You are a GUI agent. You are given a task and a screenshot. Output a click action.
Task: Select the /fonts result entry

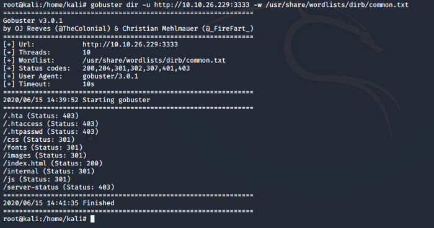coord(43,147)
